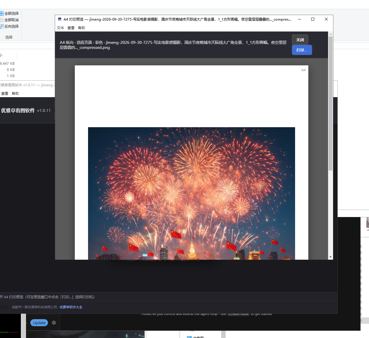Image resolution: width=369 pixels, height=338 pixels.
Task: Open the 优雅草软件大全 link
Action: pos(71,307)
